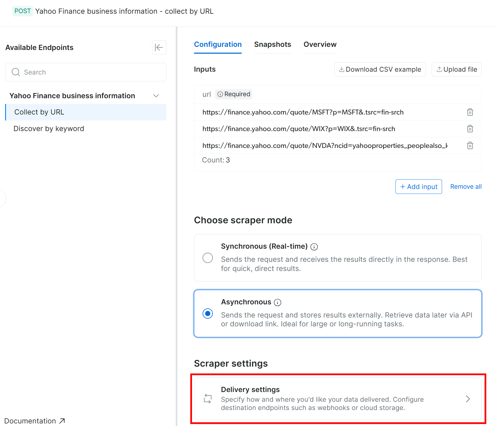The height and width of the screenshot is (426, 496).
Task: Open the Overview tab
Action: [320, 45]
